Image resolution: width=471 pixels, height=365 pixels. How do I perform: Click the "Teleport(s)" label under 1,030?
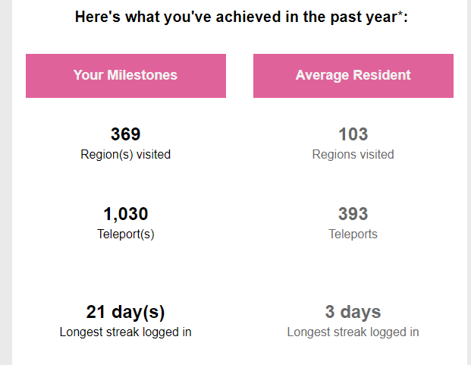125,234
